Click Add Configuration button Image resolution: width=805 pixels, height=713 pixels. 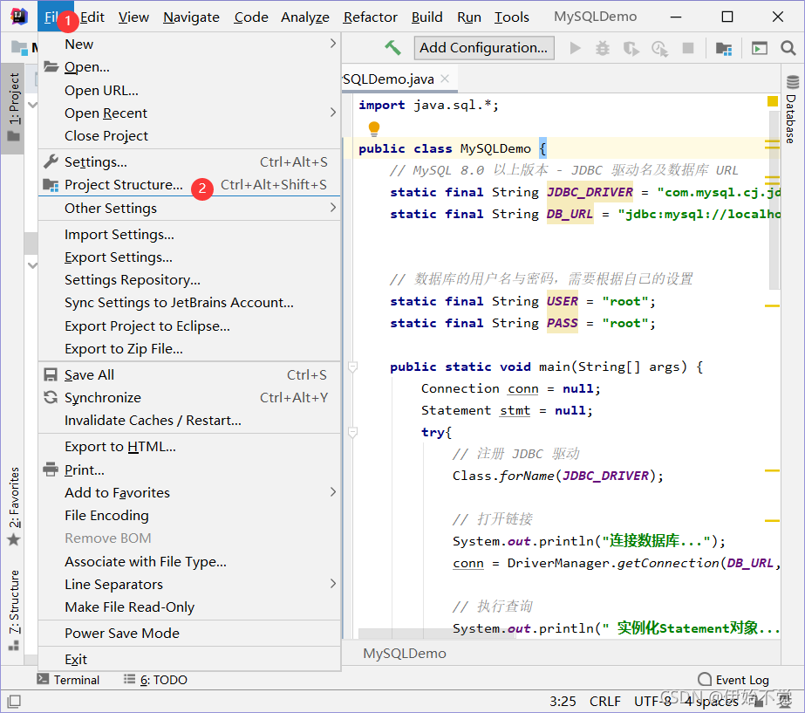click(x=484, y=48)
